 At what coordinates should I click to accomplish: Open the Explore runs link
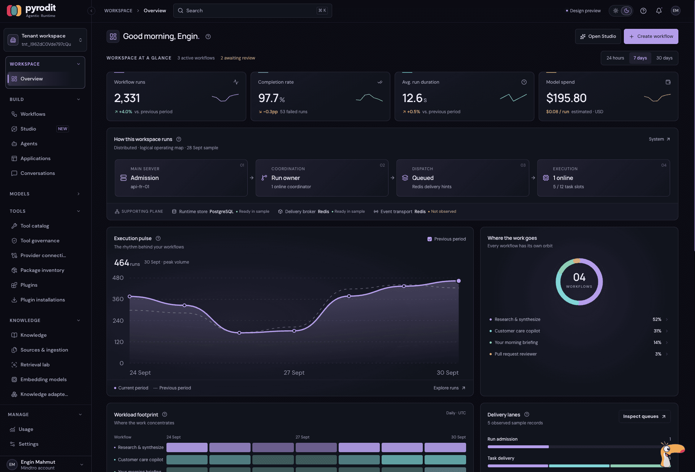(449, 388)
